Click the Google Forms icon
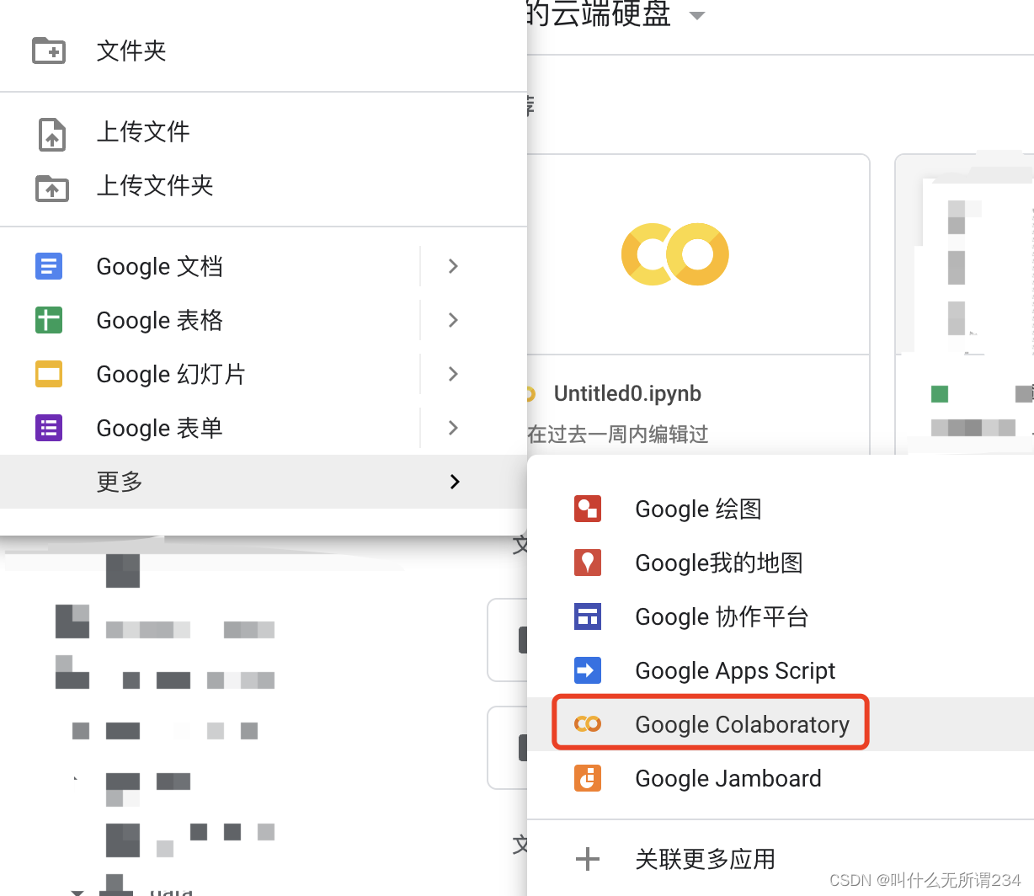This screenshot has width=1034, height=896. click(49, 428)
